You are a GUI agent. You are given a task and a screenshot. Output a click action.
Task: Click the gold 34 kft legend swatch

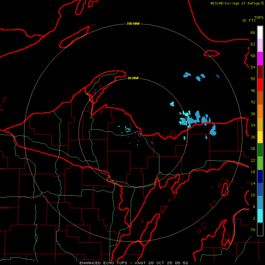pyautogui.click(x=260, y=125)
